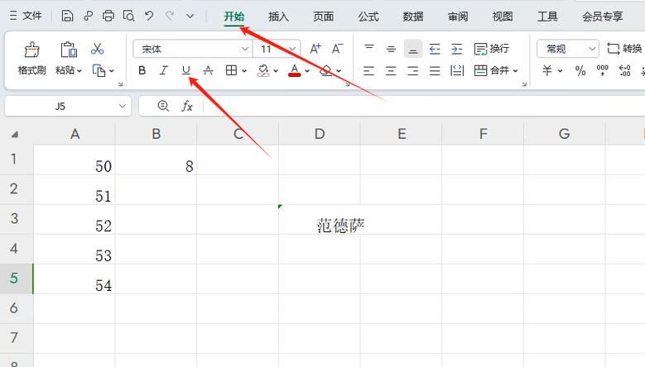Toggle Bold formatting
645x367 pixels.
pyautogui.click(x=142, y=70)
